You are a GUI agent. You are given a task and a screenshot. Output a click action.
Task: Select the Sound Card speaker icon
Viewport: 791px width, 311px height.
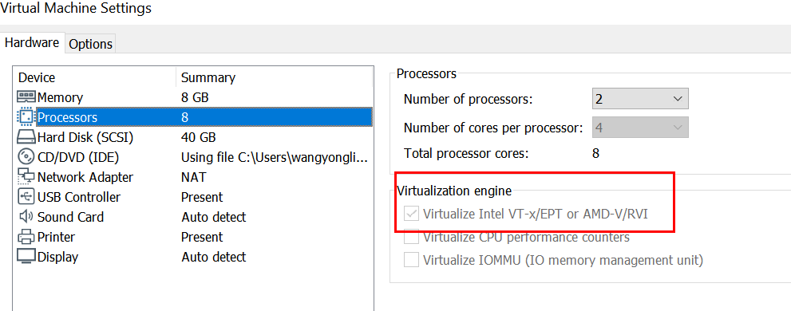tap(26, 217)
